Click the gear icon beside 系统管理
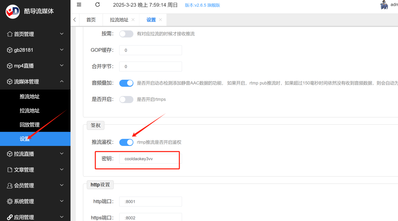The width and height of the screenshot is (398, 221). (10, 201)
